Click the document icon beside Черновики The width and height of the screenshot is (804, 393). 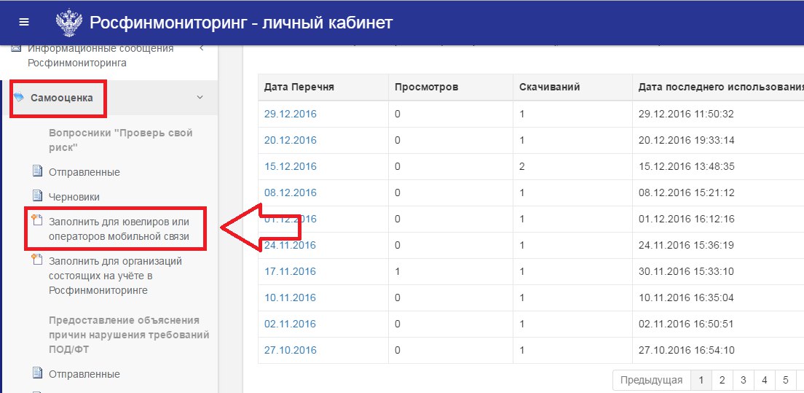pos(37,195)
